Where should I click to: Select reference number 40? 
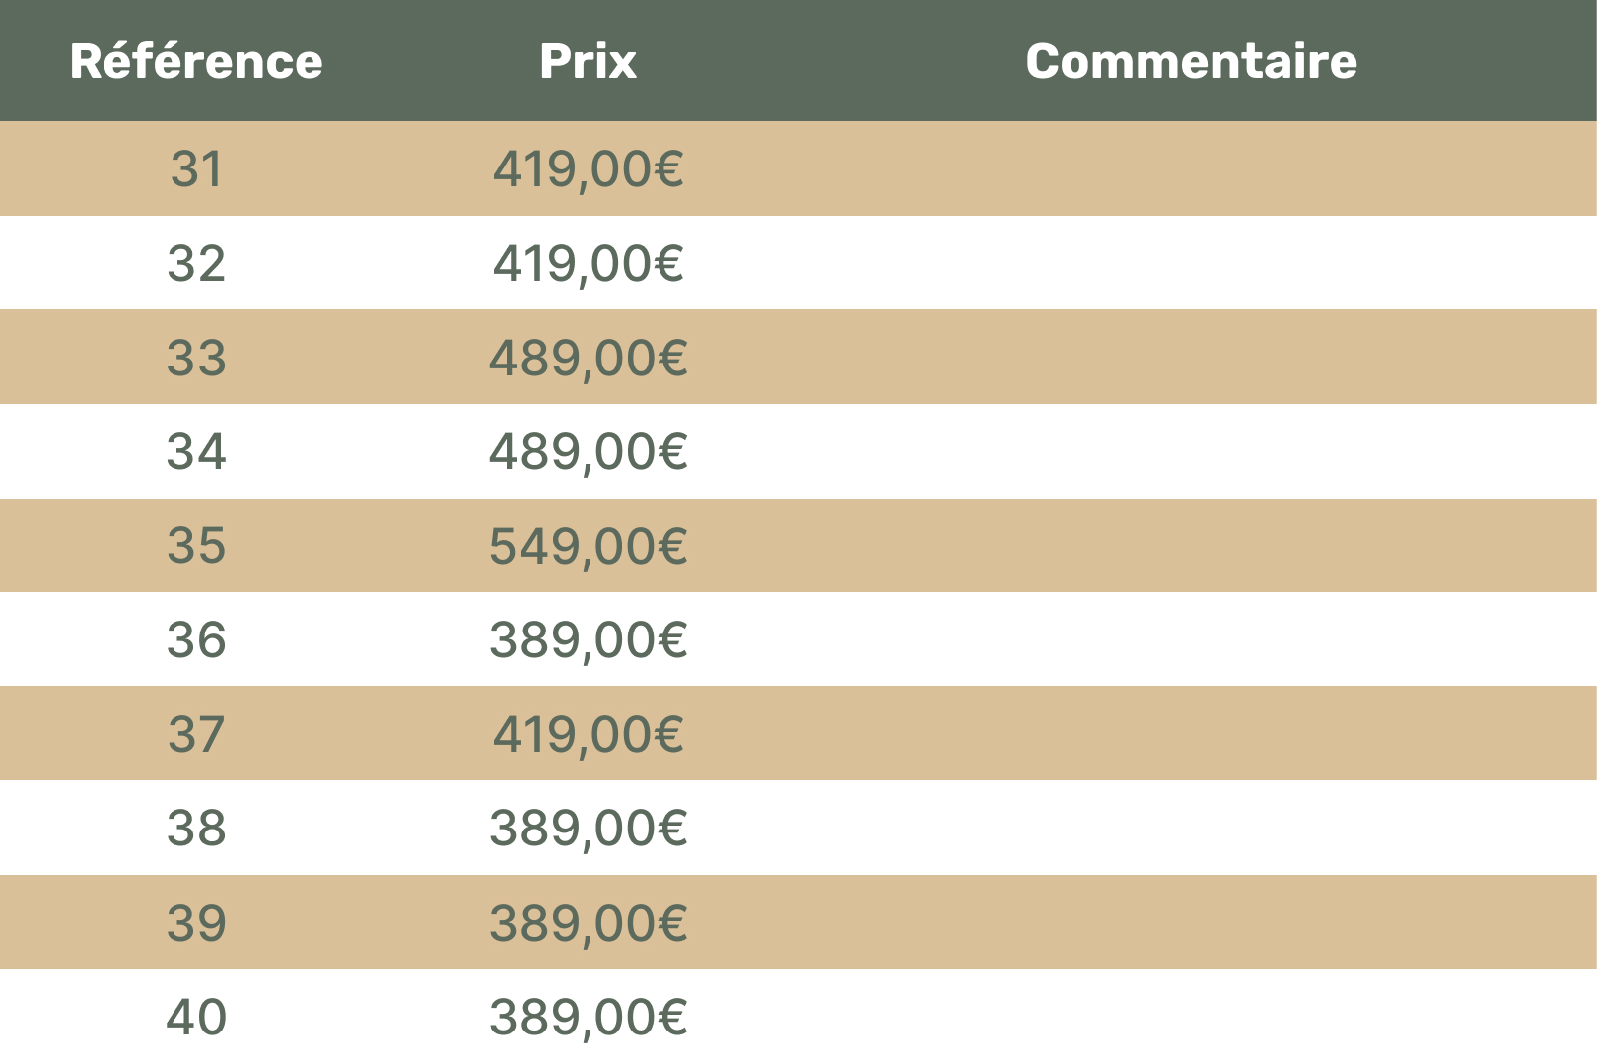point(196,1017)
